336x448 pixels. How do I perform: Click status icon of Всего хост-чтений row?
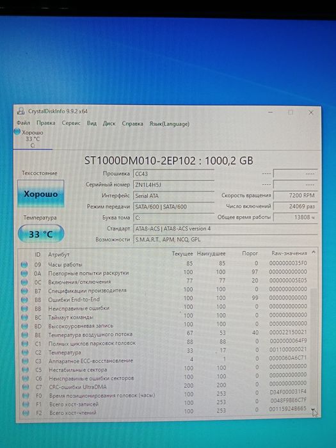(x=26, y=413)
